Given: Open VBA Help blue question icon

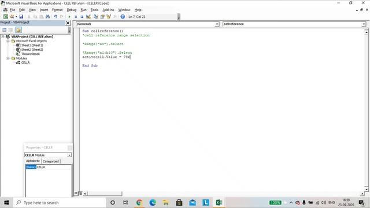Looking at the screenshot, I should click(123, 17).
